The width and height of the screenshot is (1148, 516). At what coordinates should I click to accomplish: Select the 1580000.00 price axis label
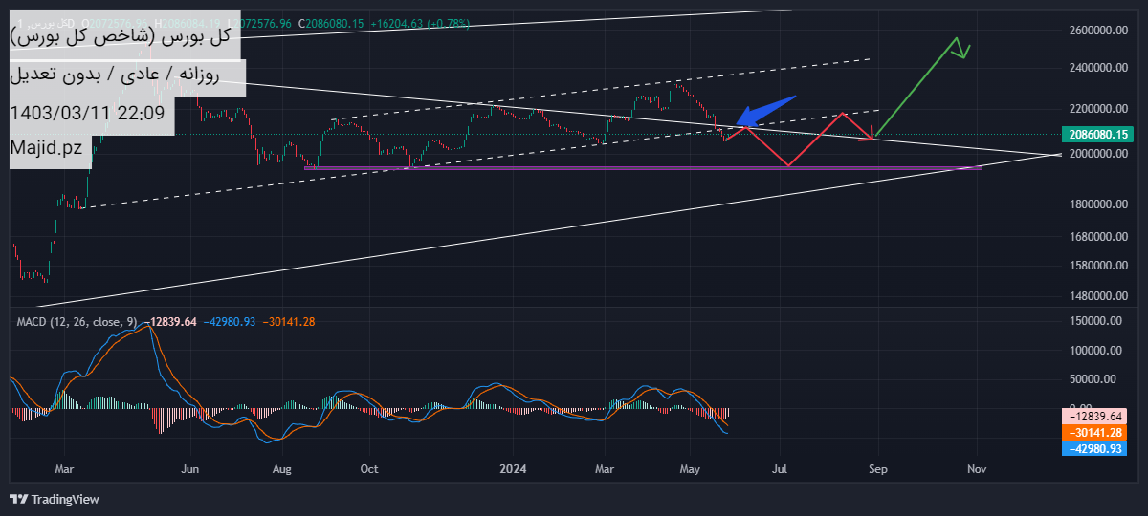point(1098,266)
